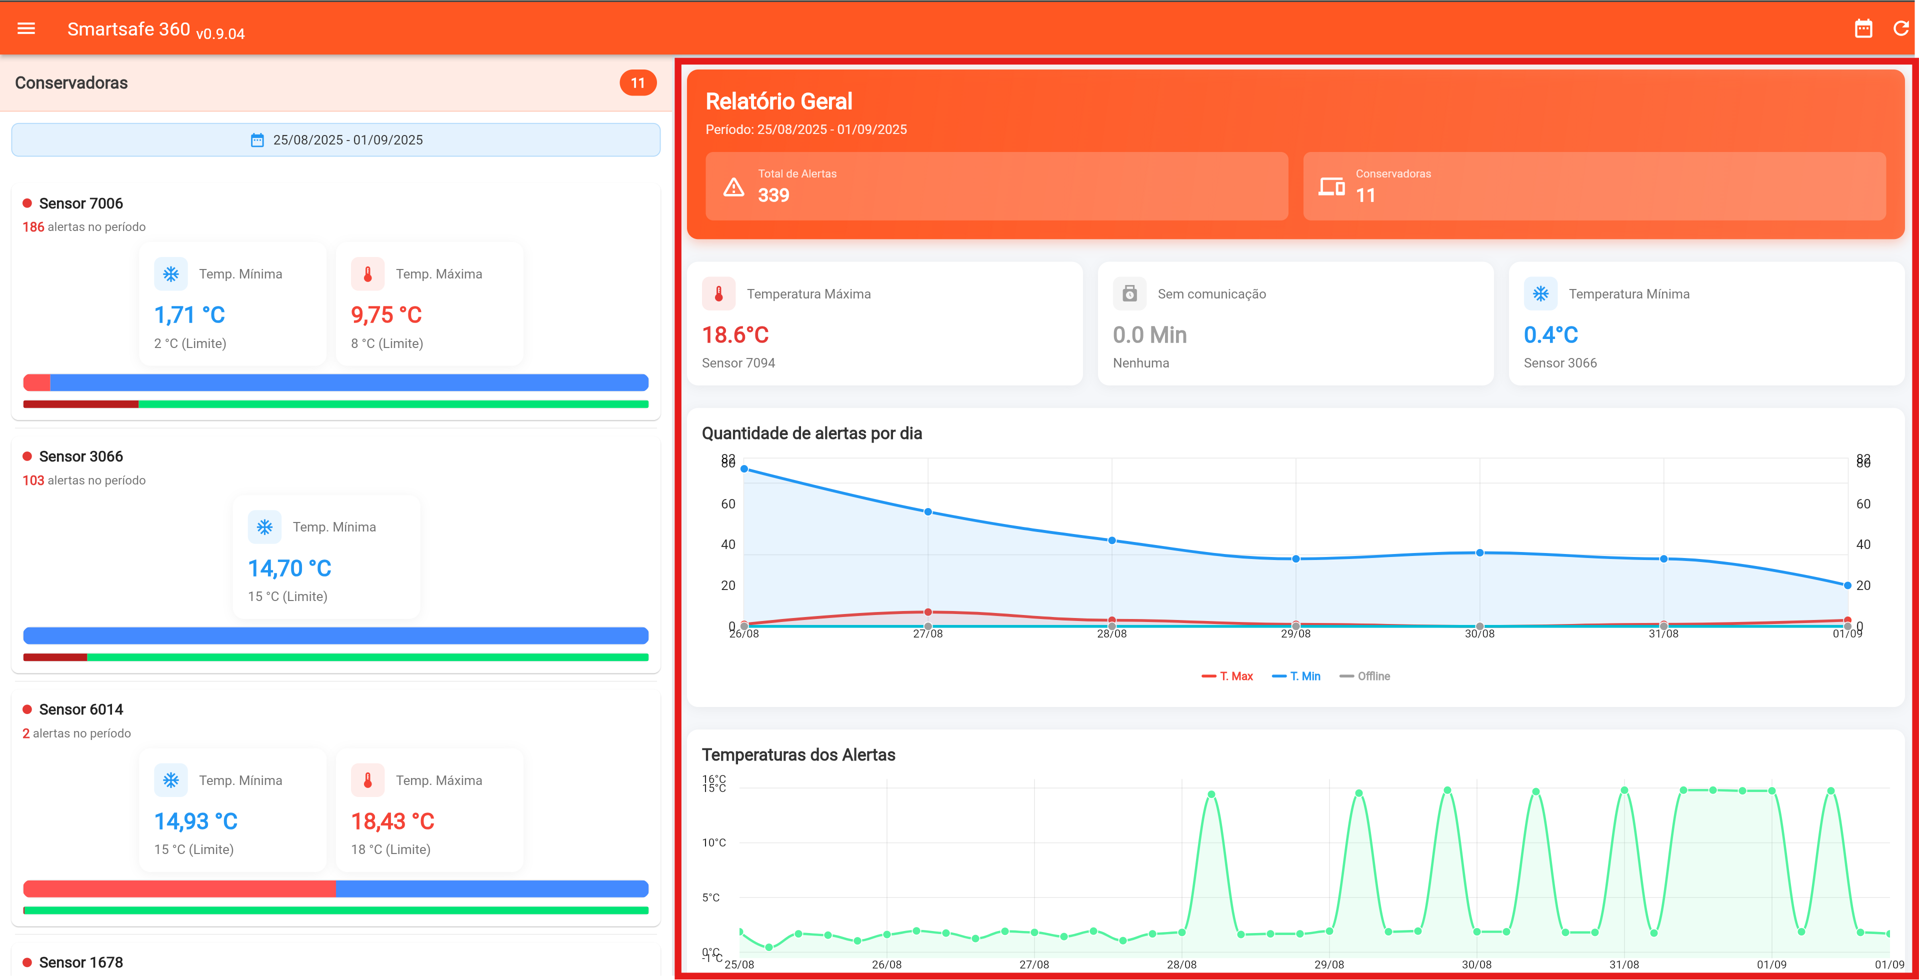Open the hamburger navigation menu
This screenshot has height=980, width=1919.
coord(26,29)
